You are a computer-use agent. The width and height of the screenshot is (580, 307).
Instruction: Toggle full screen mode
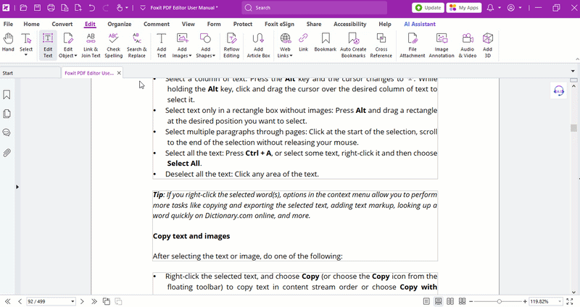pyautogui.click(x=570, y=301)
